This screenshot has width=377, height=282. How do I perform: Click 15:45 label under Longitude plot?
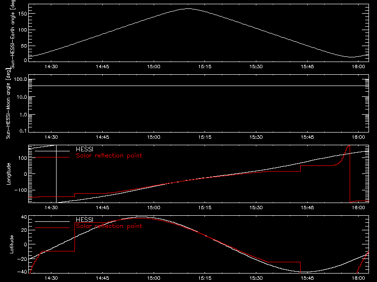[x=307, y=208]
